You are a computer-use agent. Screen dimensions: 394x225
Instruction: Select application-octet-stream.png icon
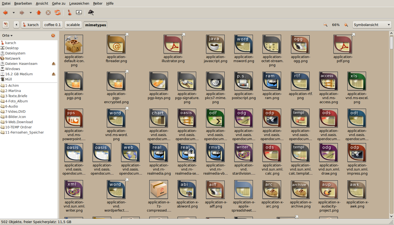272,44
